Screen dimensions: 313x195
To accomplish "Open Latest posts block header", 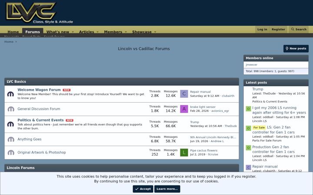I will (256, 83).
